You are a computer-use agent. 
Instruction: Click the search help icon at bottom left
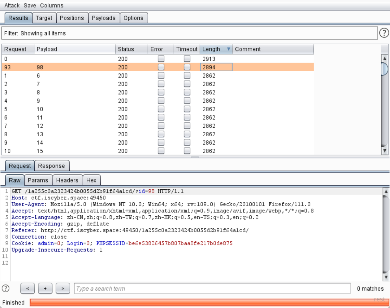tap(6, 288)
